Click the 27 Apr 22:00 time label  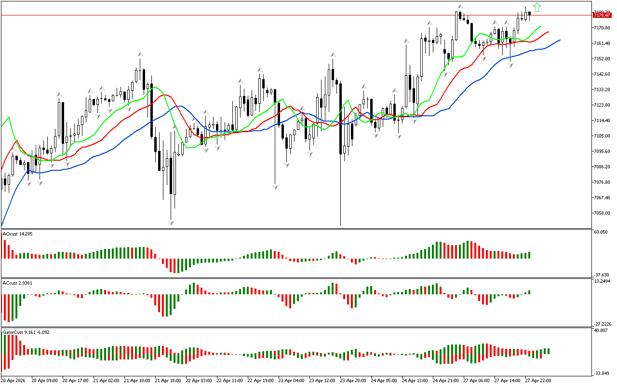(538, 381)
